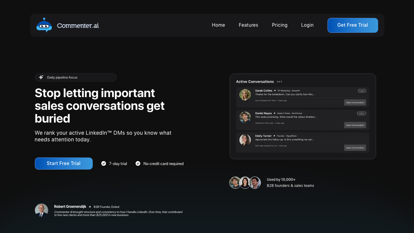
Task: Click the checkmark icon beside No credit card required
Action: click(x=138, y=164)
